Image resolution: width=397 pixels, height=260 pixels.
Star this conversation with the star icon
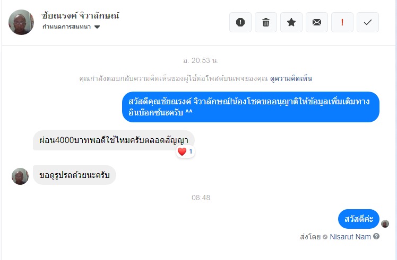tap(291, 22)
